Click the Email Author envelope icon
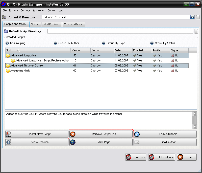This screenshot has height=173, width=202. [x=137, y=142]
